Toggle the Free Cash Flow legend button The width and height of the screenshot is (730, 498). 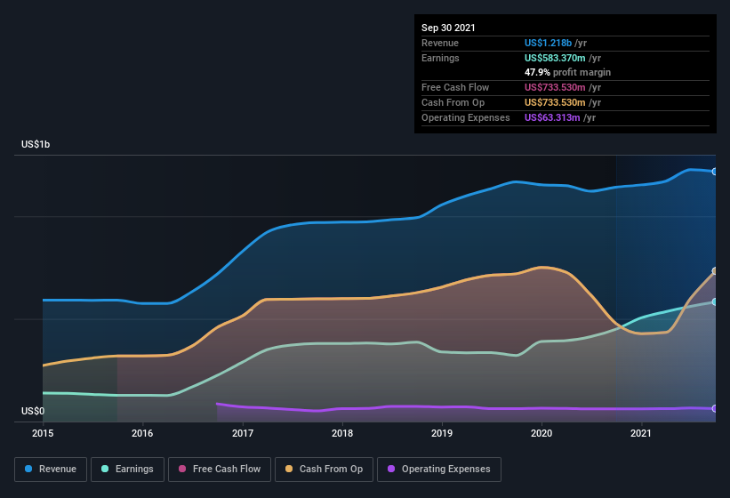coord(220,470)
